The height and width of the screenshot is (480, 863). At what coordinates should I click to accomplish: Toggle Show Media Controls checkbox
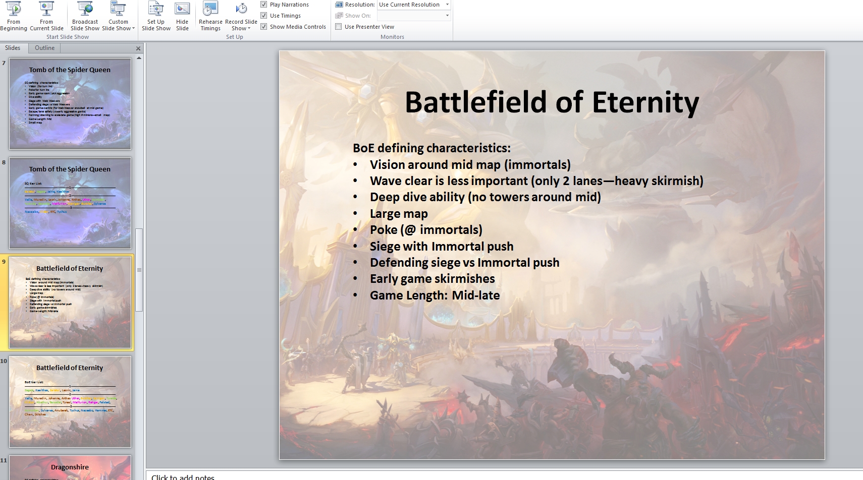click(x=263, y=27)
